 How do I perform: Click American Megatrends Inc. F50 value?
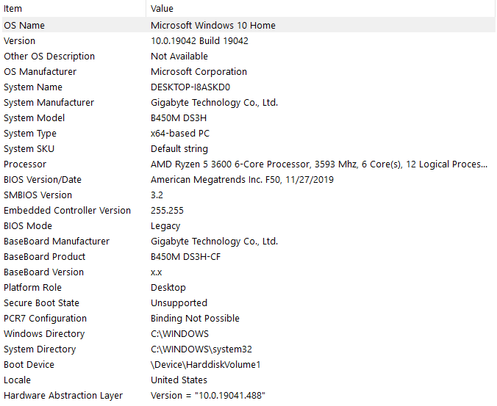(x=242, y=180)
